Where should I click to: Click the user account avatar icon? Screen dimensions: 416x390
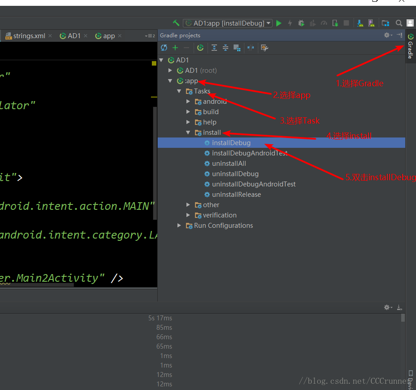pyautogui.click(x=410, y=23)
